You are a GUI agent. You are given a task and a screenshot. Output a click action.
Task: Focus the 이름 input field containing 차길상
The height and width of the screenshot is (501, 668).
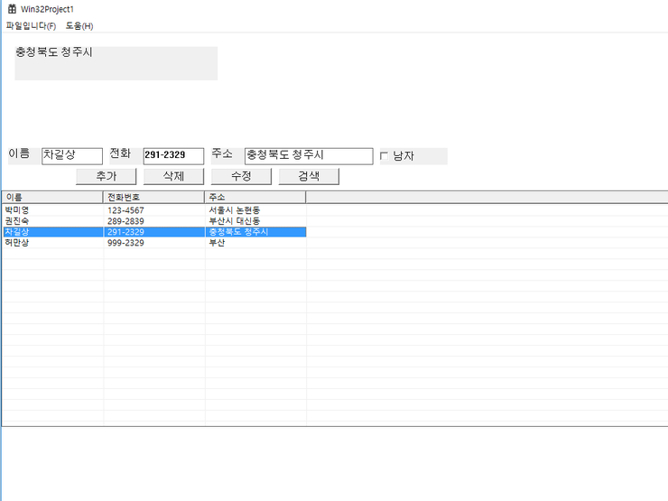click(x=72, y=156)
